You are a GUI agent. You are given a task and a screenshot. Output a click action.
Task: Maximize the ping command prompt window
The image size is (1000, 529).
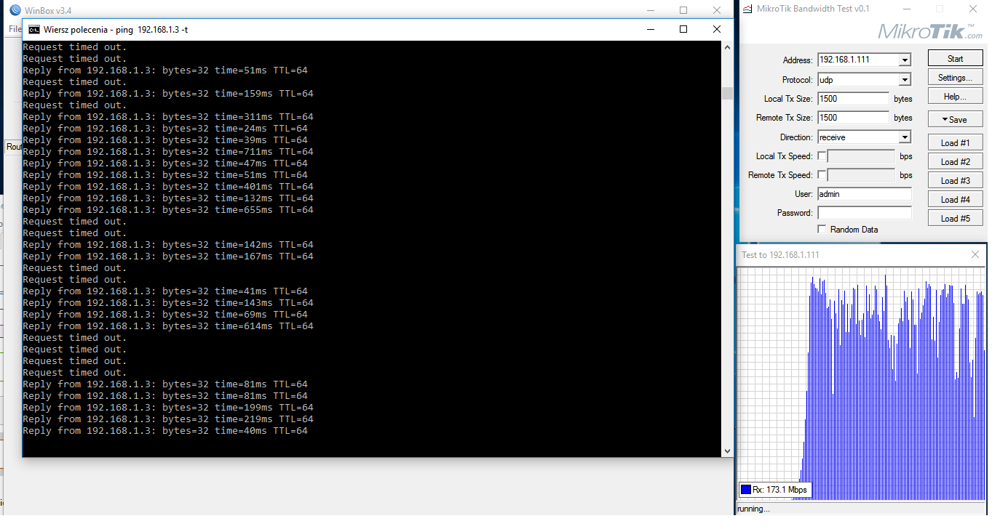pyautogui.click(x=683, y=29)
